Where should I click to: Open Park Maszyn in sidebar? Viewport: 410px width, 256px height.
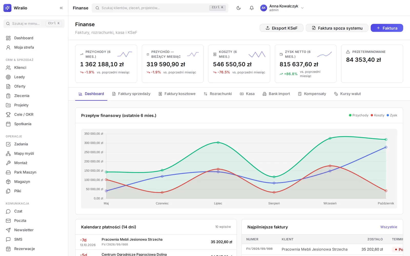(34, 172)
